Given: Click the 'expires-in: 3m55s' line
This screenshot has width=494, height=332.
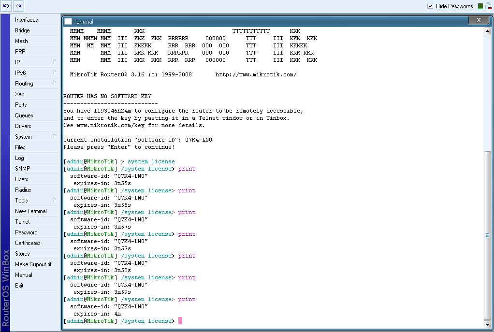Looking at the screenshot, I should (x=102, y=183).
